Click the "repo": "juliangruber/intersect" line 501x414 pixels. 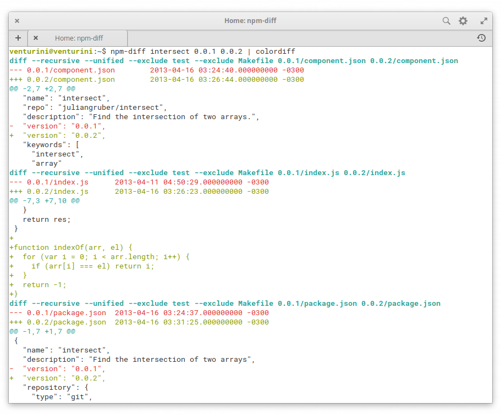(x=95, y=108)
